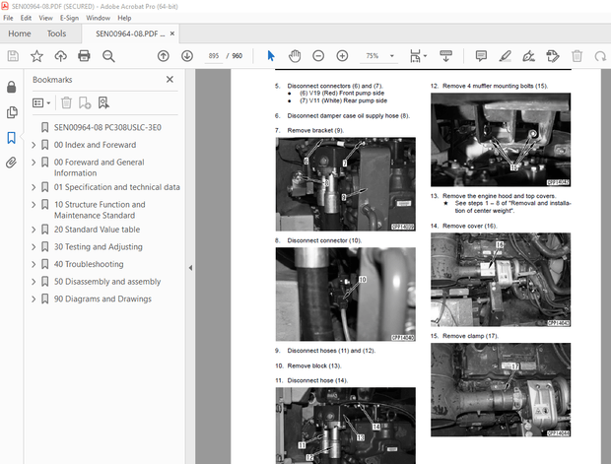Expand 10 Structure Function and Maintenance Standard
This screenshot has width=611, height=464.
(34, 205)
